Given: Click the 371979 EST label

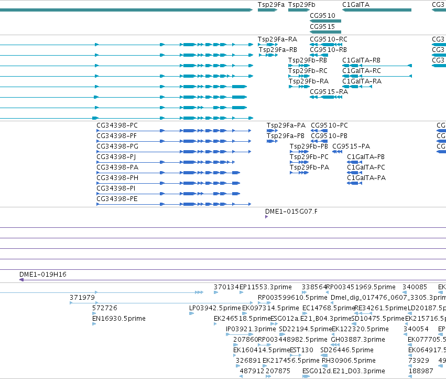Looking at the screenshot, I should coord(82,298).
